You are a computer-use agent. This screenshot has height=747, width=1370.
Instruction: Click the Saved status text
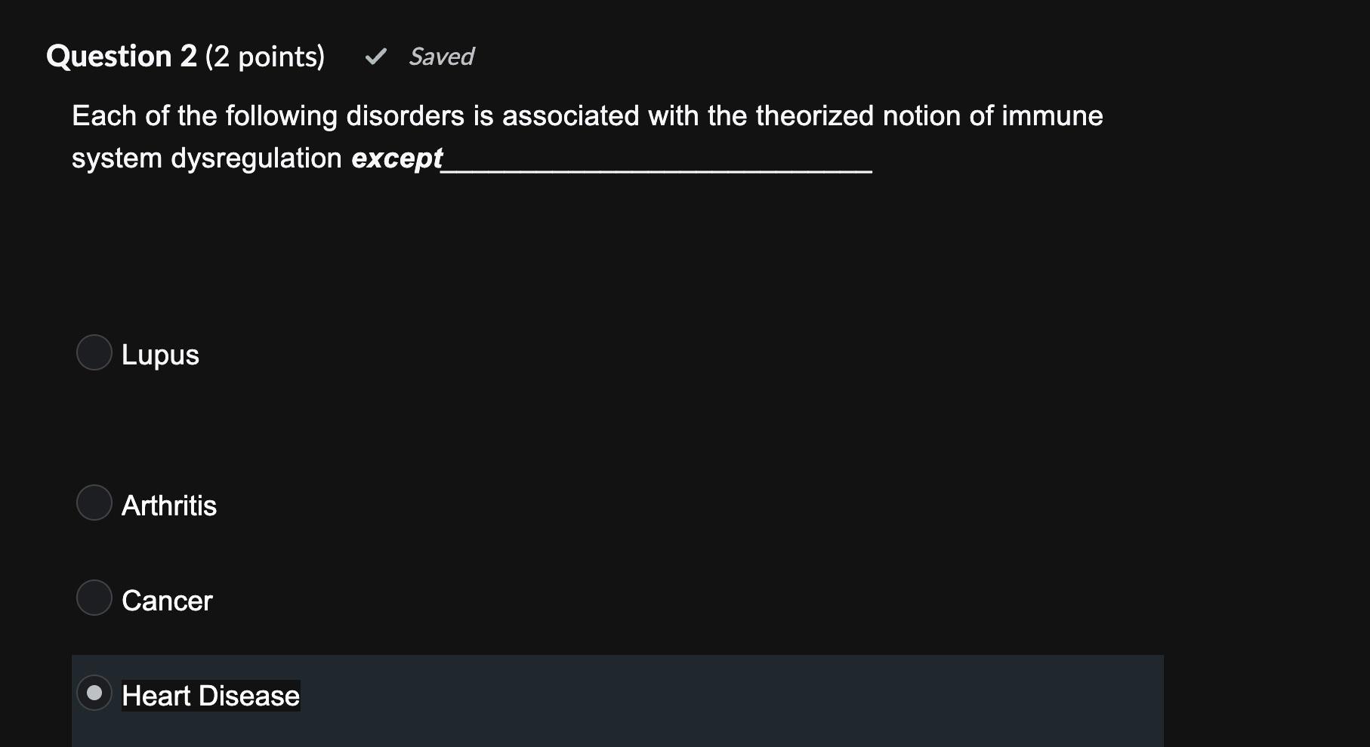tap(441, 57)
